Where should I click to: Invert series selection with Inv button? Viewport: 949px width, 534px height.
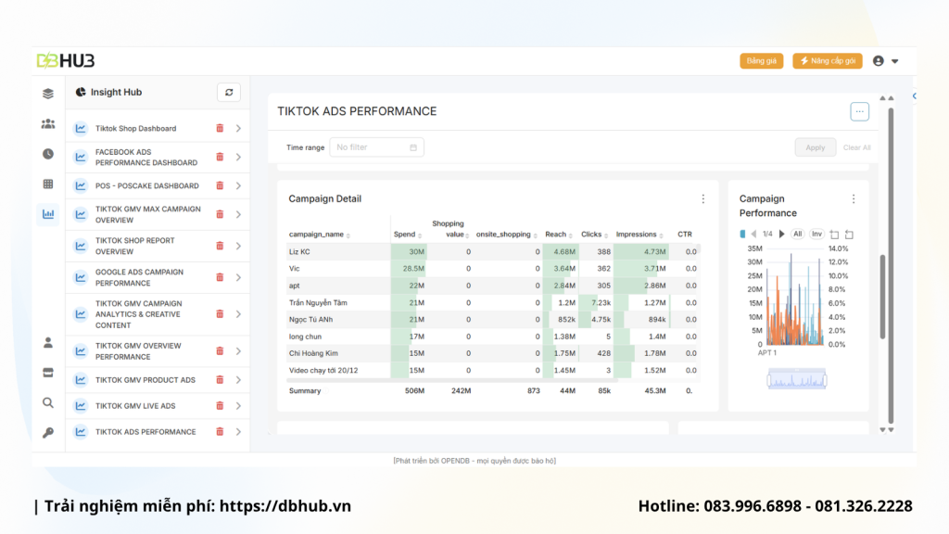coord(816,234)
